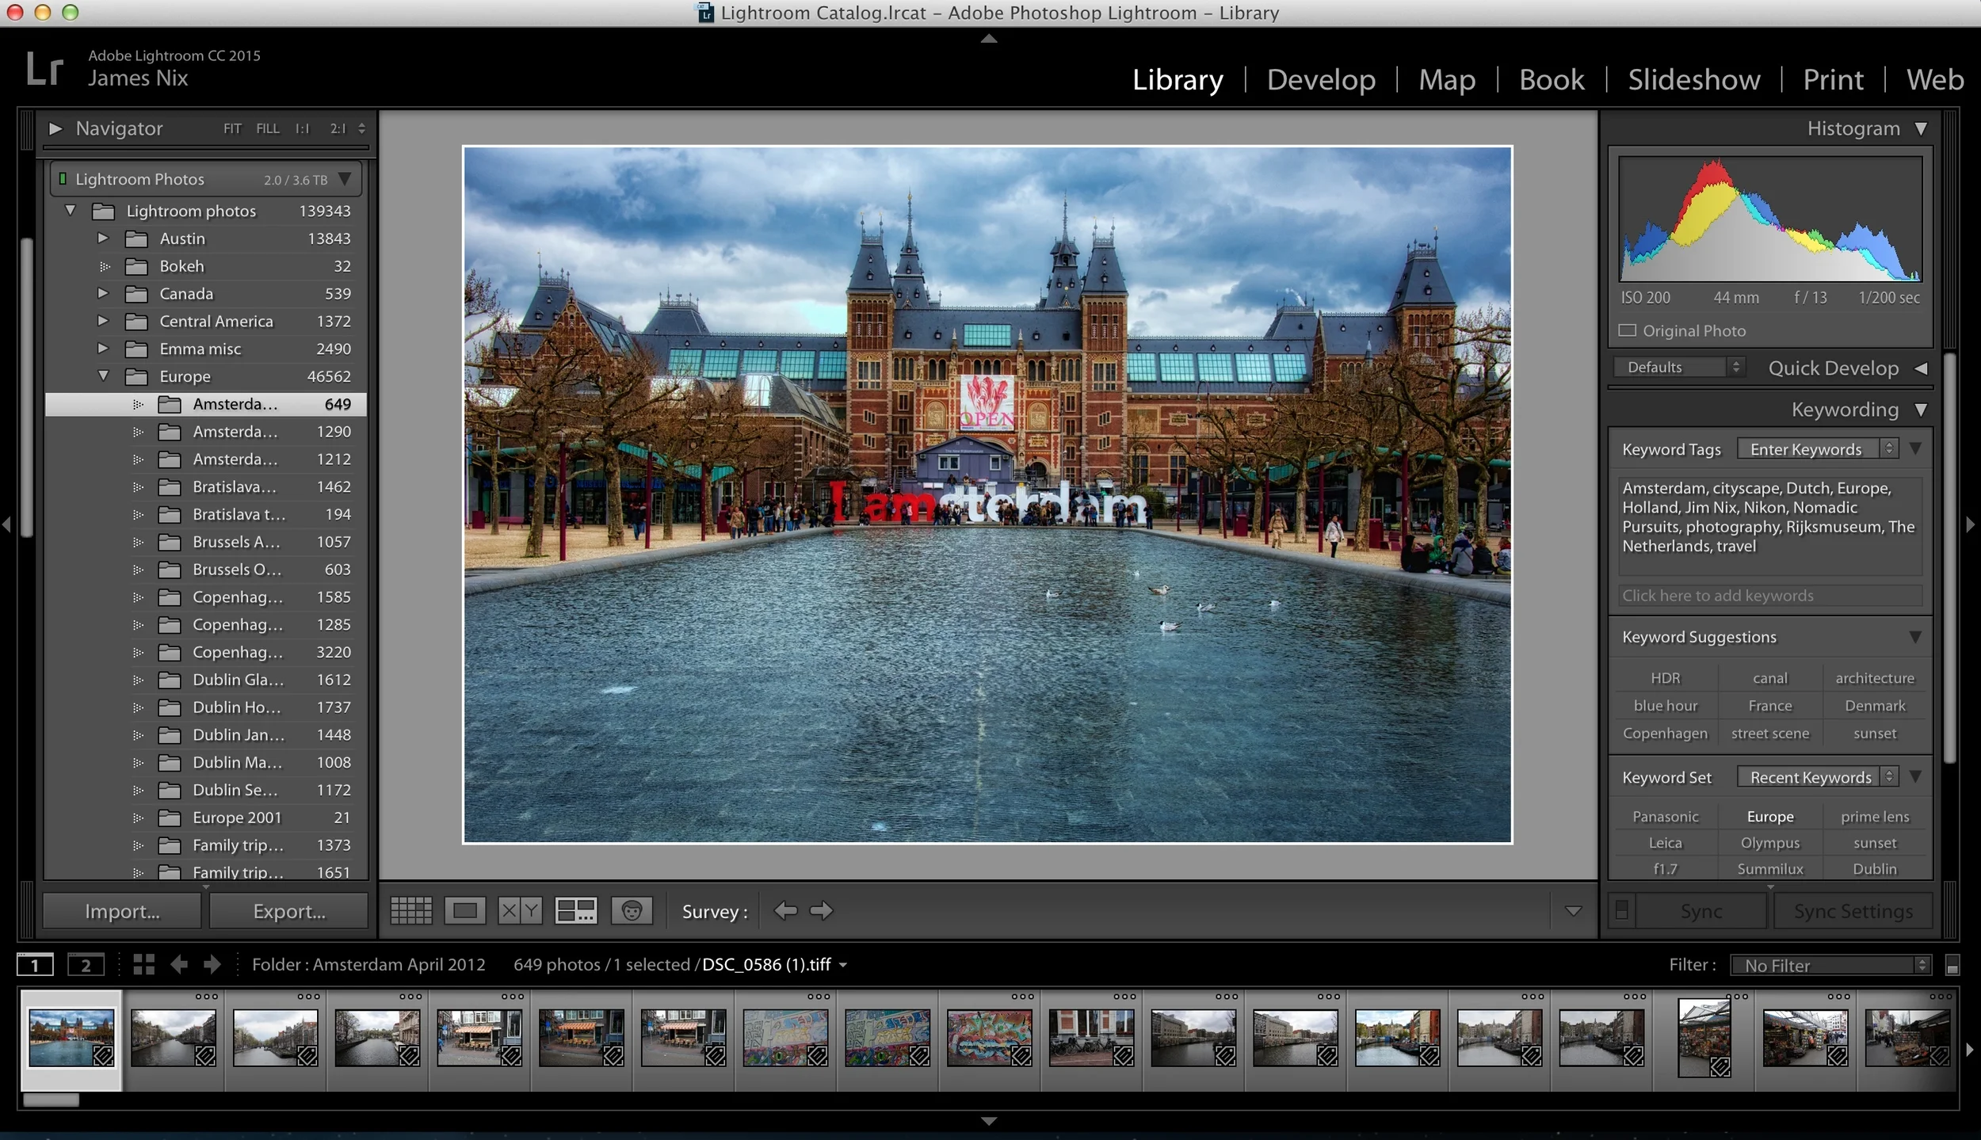Open Recent Keywords set dropdown
1981x1140 pixels.
(x=1818, y=777)
